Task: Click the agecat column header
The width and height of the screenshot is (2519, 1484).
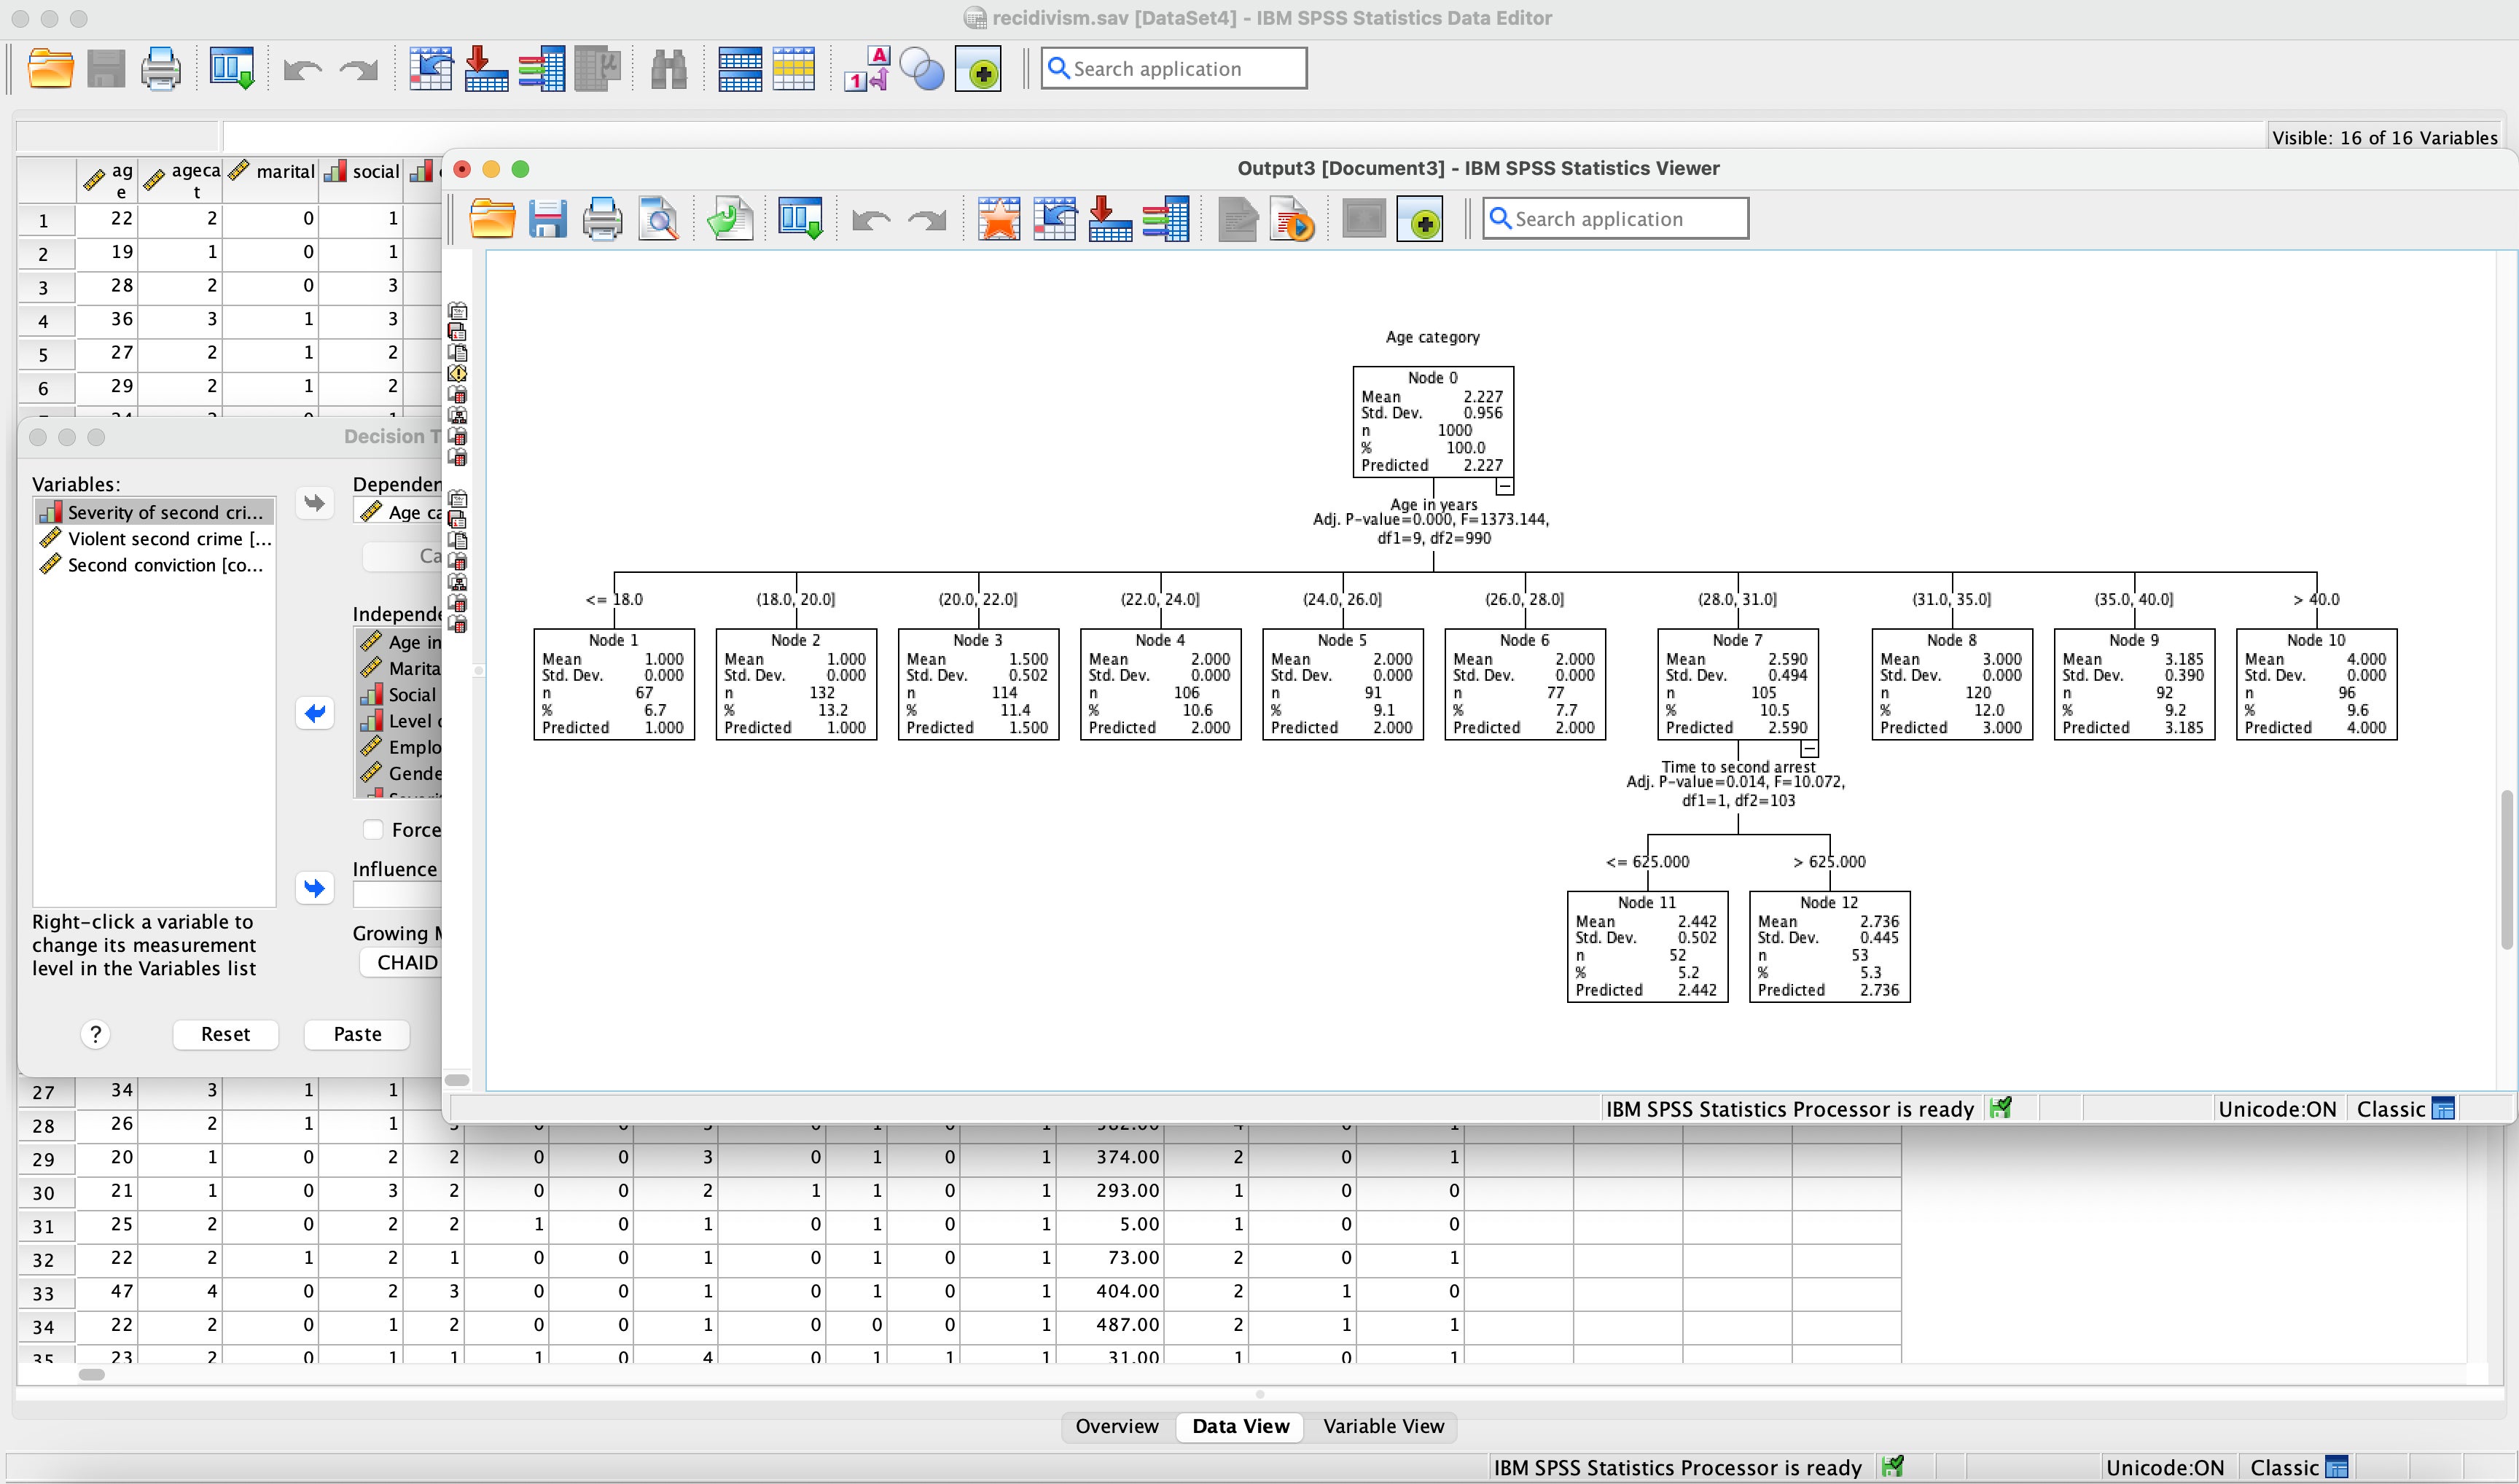Action: pyautogui.click(x=181, y=180)
